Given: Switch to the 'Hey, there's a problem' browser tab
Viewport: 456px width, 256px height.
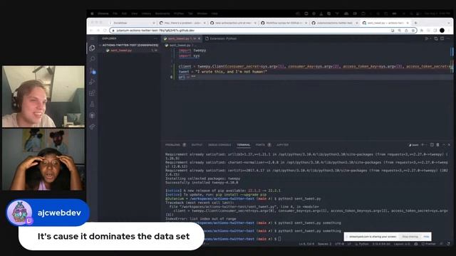Looking at the screenshot, I should [x=182, y=23].
